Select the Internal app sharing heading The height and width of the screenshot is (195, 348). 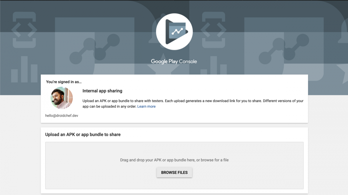(102, 91)
